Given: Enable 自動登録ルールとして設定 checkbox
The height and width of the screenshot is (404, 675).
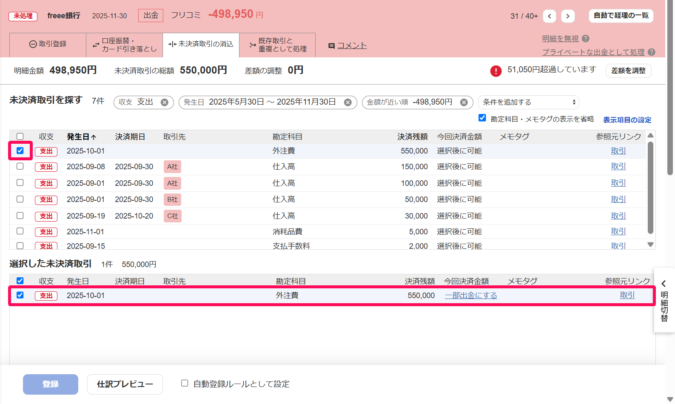Looking at the screenshot, I should [185, 383].
